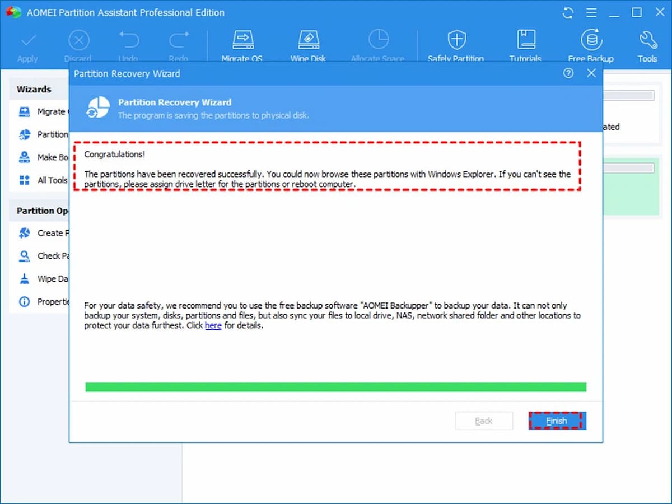This screenshot has height=504, width=672.
Task: Select All Tools in the sidebar
Action: [x=52, y=180]
